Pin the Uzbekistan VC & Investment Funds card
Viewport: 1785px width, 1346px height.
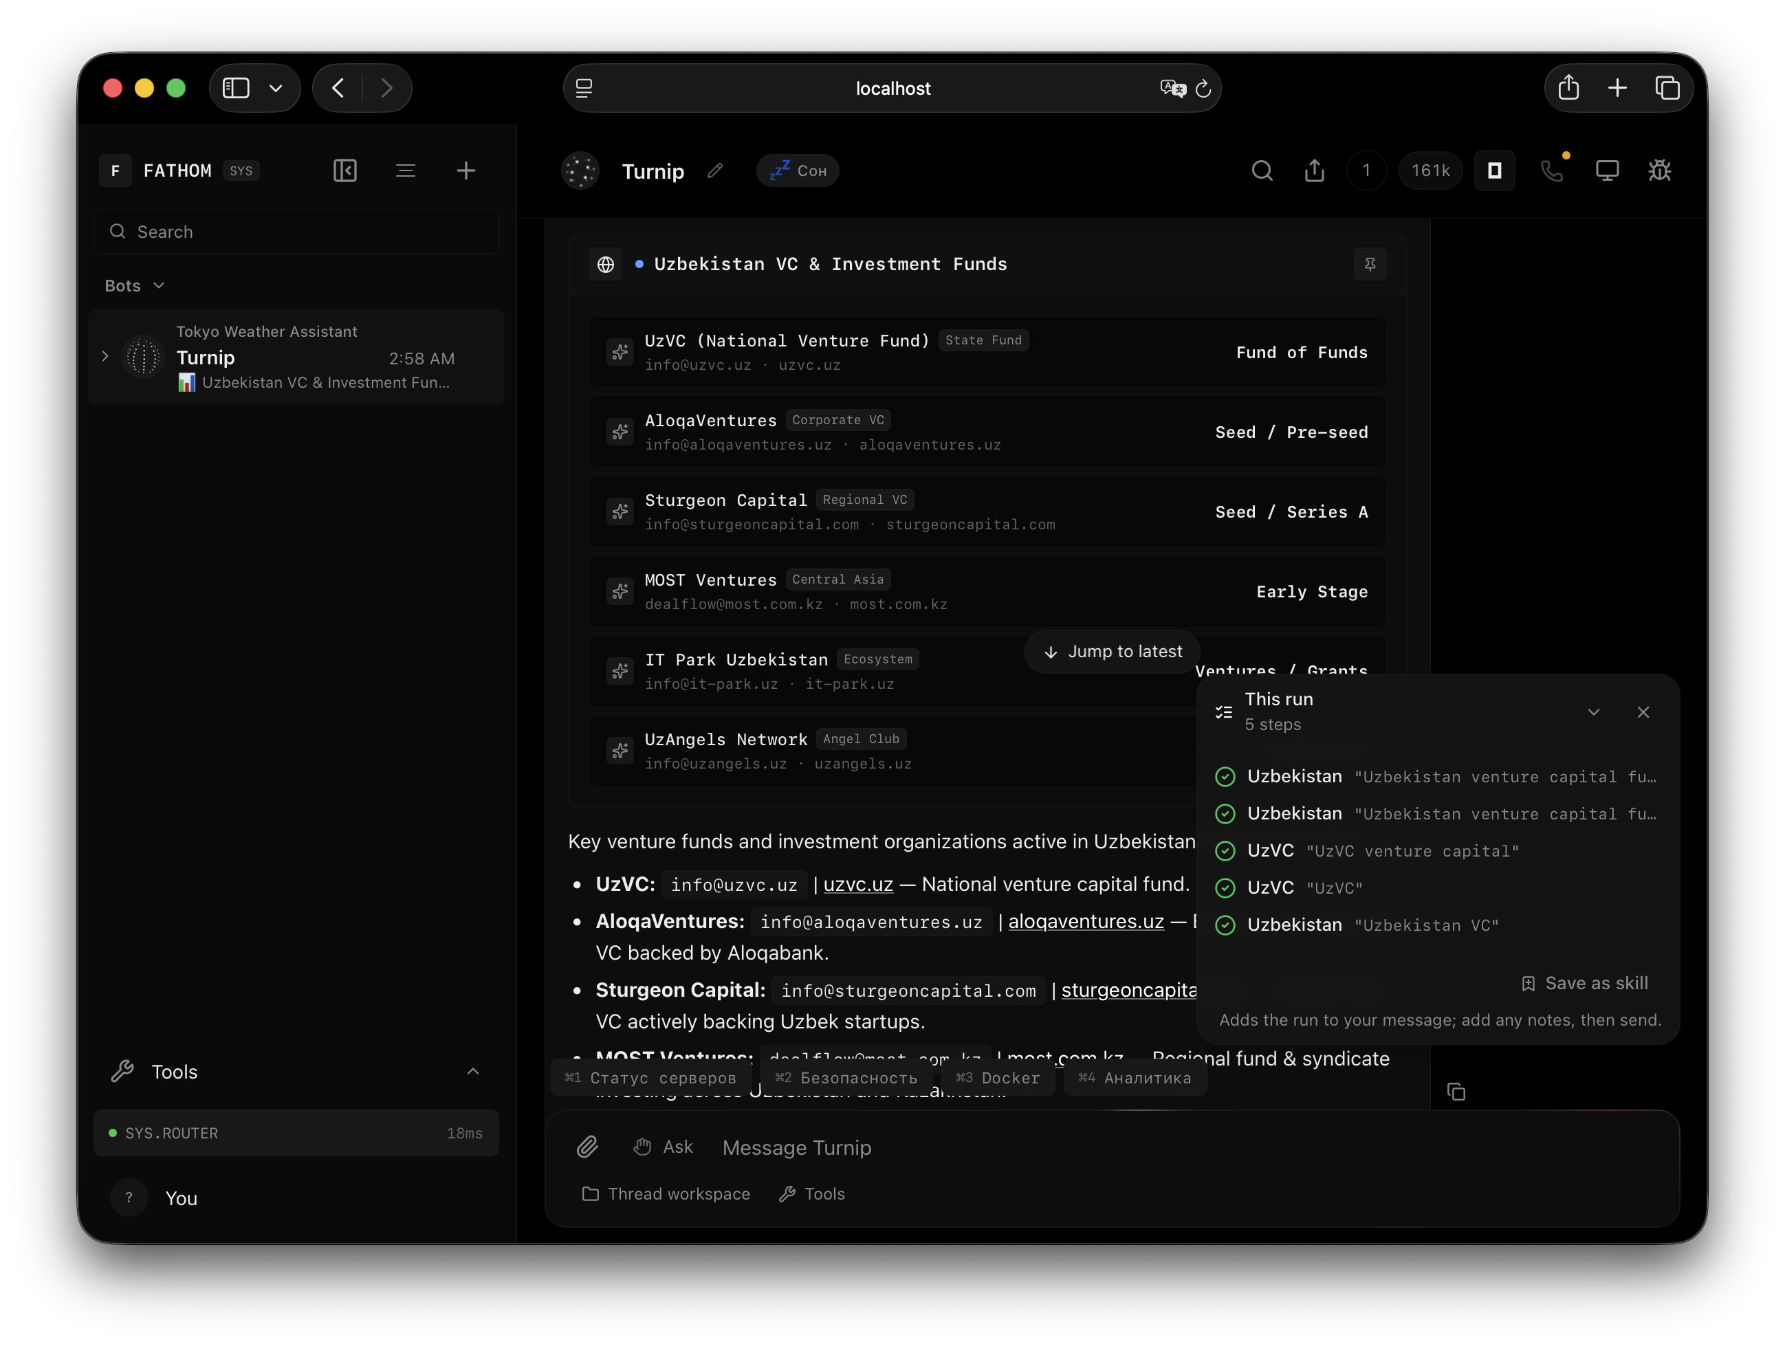click(x=1370, y=264)
